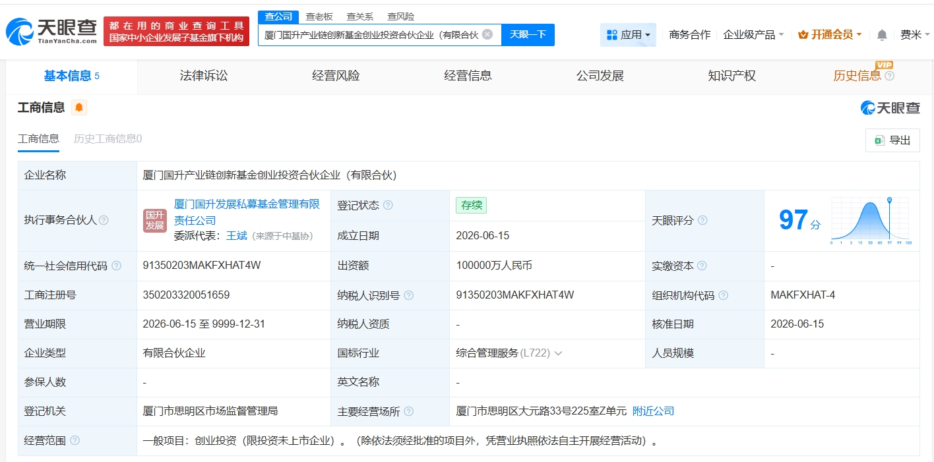Click help icon beside 历史信息 tab
The width and height of the screenshot is (934, 462).
(x=889, y=76)
